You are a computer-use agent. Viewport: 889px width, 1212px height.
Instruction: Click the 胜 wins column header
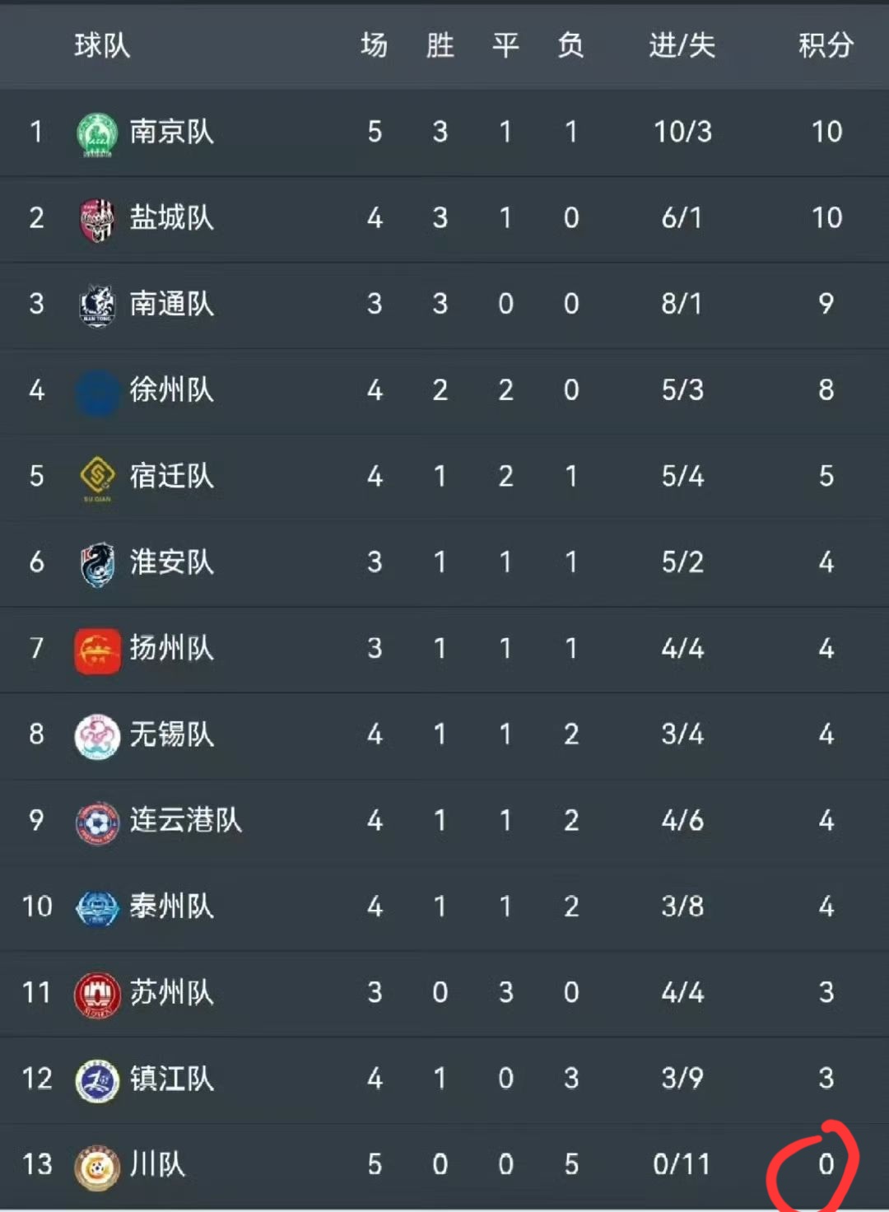440,45
